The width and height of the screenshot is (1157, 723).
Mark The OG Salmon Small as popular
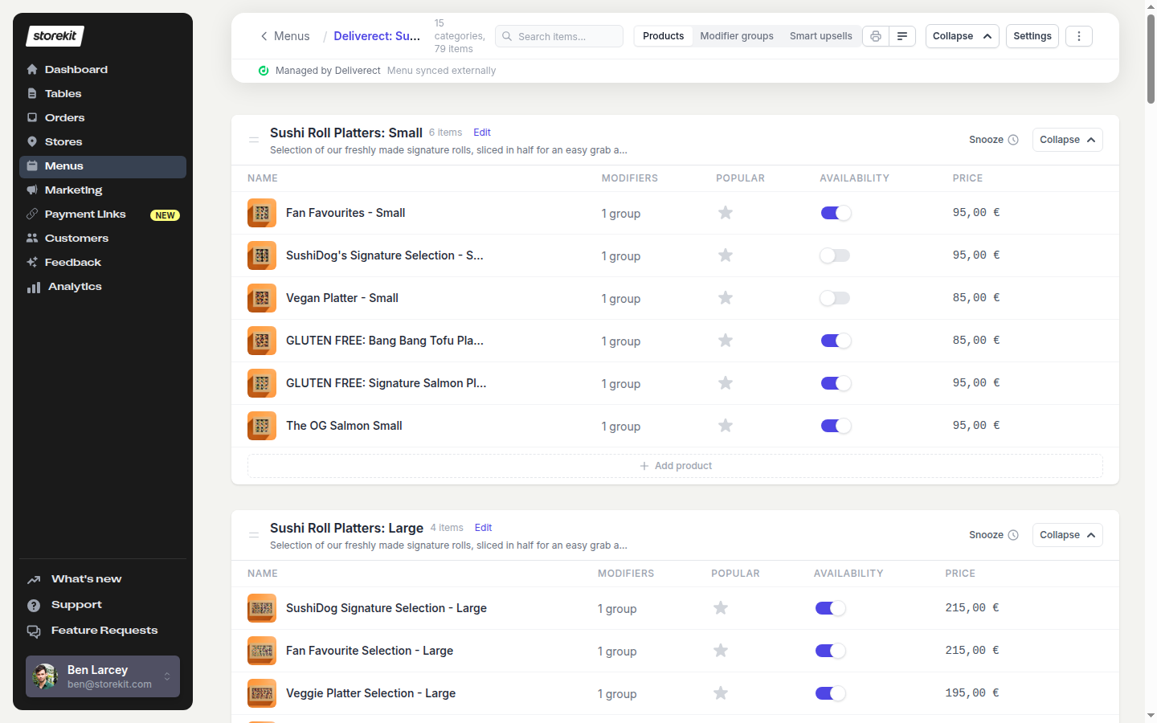[726, 426]
